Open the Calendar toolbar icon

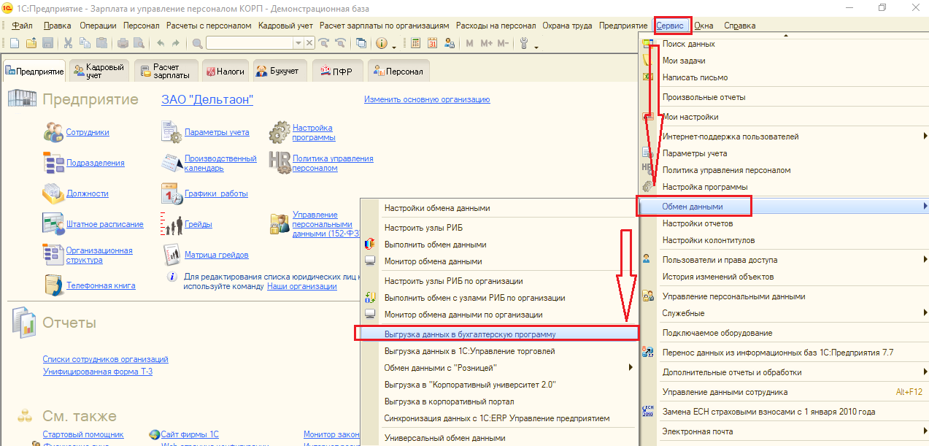coord(432,43)
